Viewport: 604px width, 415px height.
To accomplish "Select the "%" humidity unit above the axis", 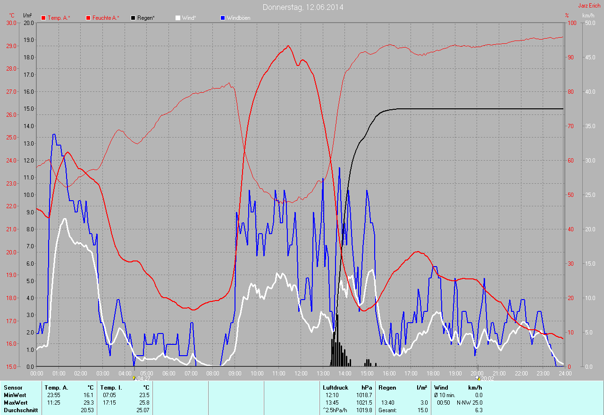I will (567, 16).
